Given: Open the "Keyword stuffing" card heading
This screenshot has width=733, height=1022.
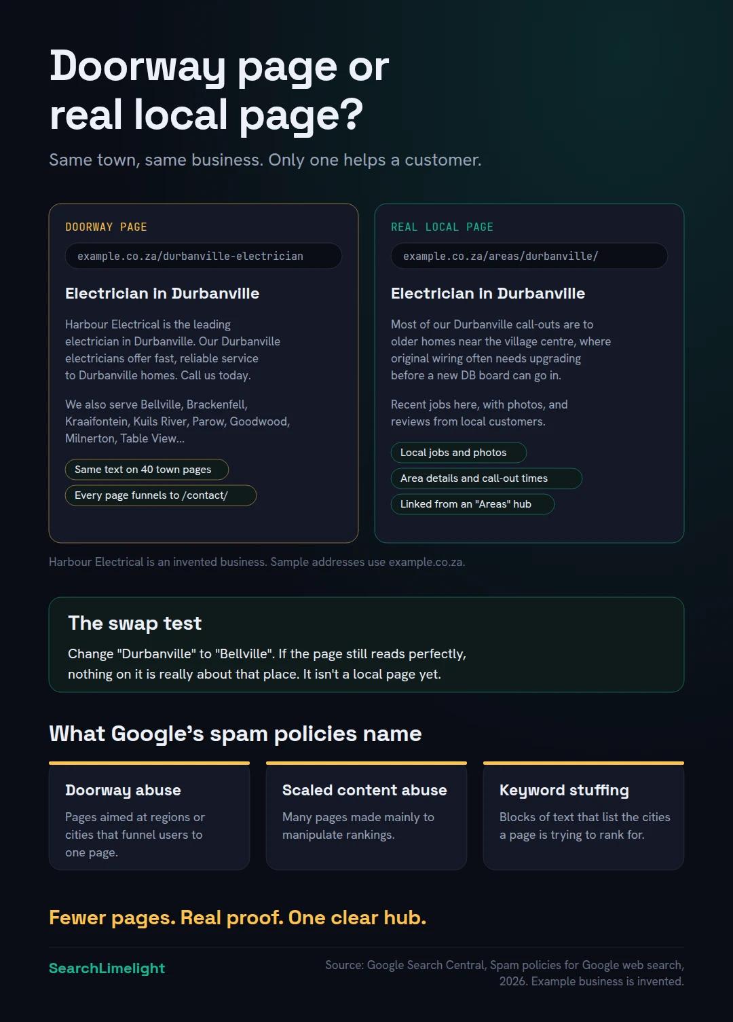Looking at the screenshot, I should point(564,790).
